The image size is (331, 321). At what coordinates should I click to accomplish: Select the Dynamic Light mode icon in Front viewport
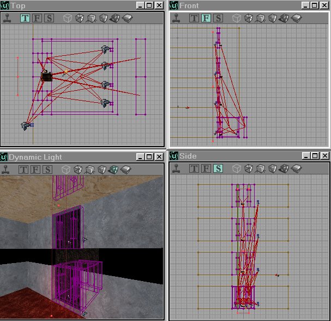284,18
